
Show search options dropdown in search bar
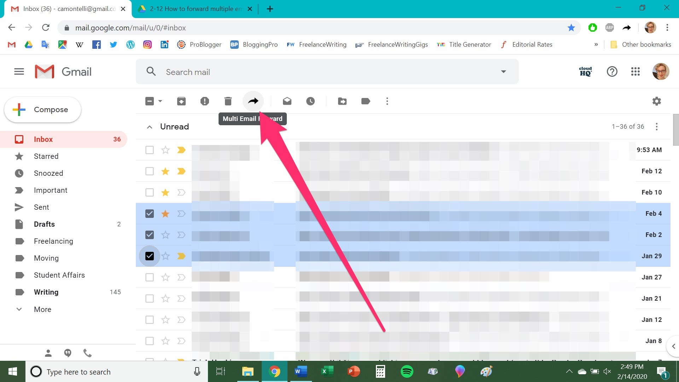pos(503,72)
